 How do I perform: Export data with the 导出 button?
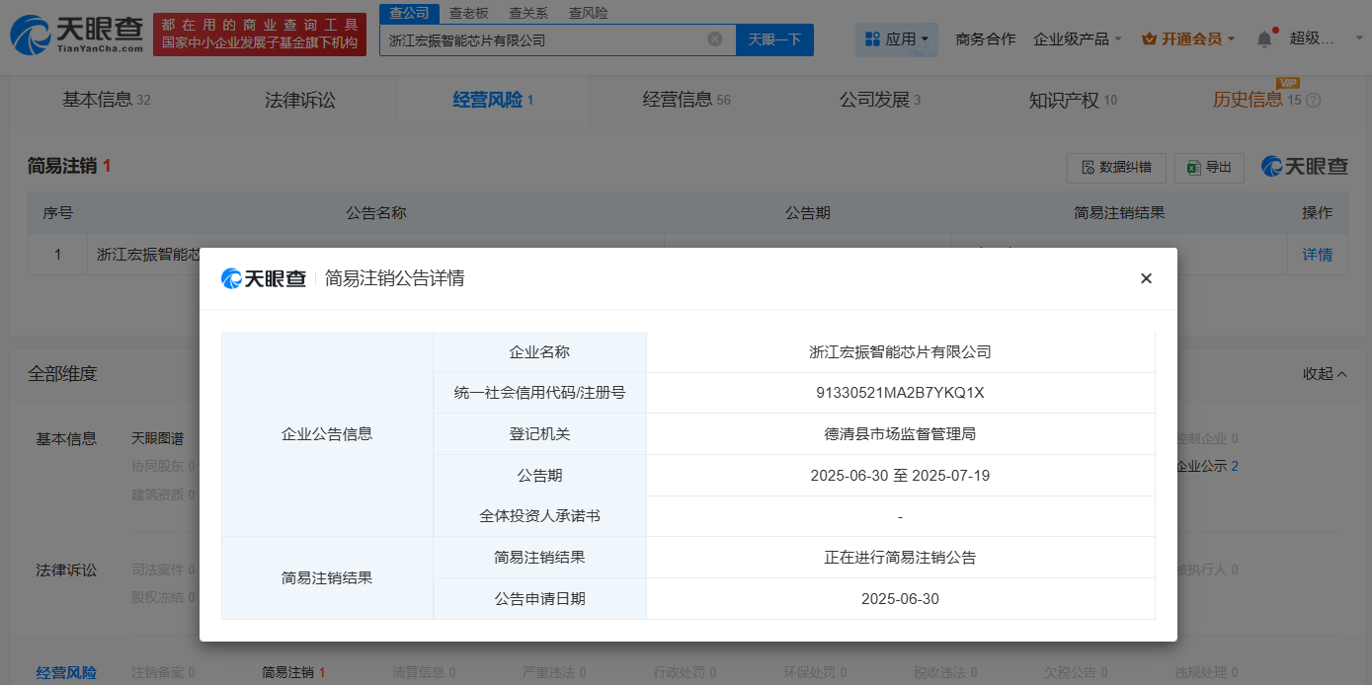1210,168
